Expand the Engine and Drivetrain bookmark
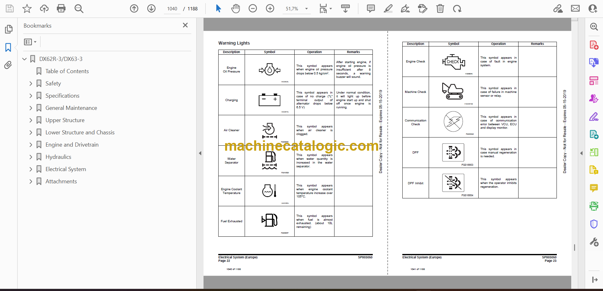This screenshot has height=291, width=603. click(x=31, y=145)
